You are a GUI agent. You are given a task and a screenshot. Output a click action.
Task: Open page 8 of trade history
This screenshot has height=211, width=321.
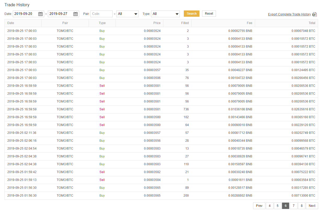(301, 206)
